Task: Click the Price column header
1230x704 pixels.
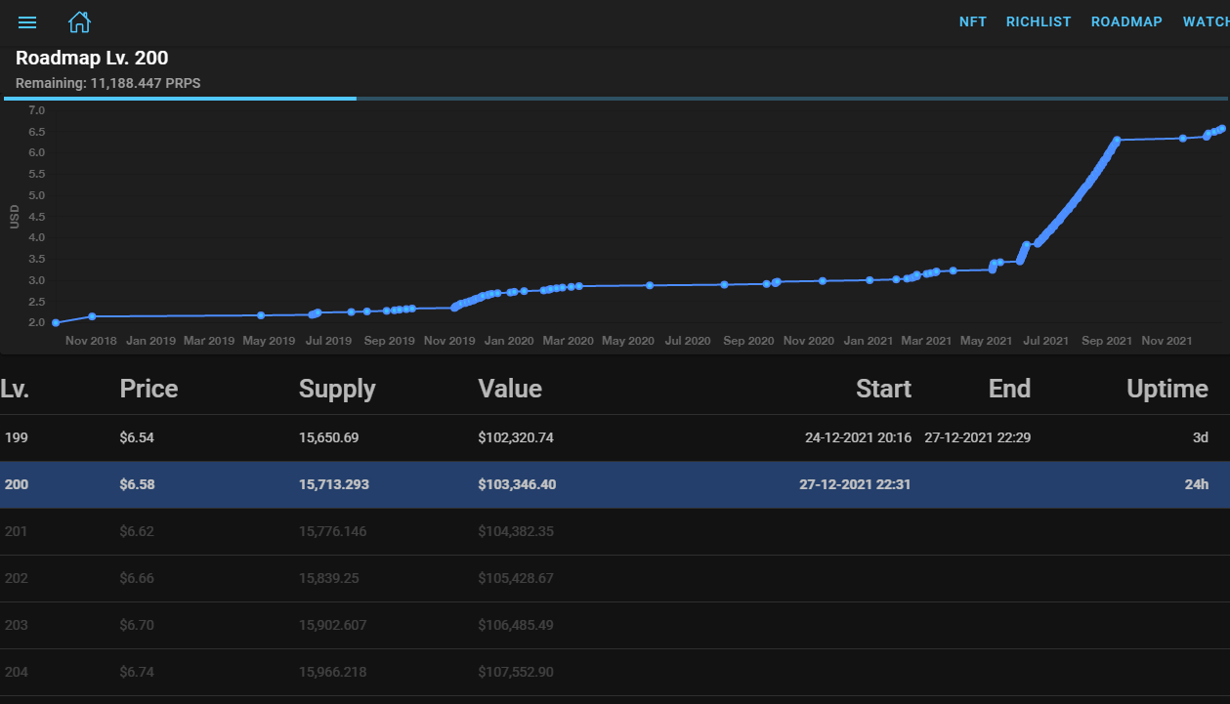Action: [x=148, y=389]
